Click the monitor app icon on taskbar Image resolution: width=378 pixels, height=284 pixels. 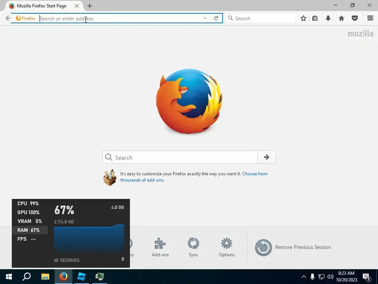coord(100,277)
